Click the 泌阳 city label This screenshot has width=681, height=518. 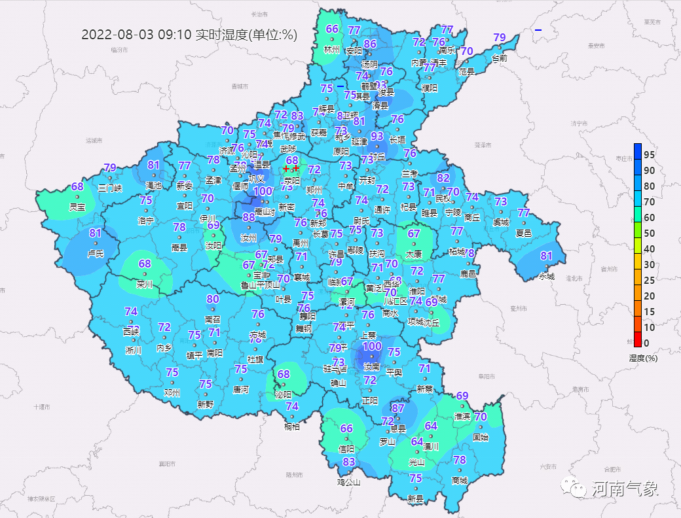pos(284,394)
